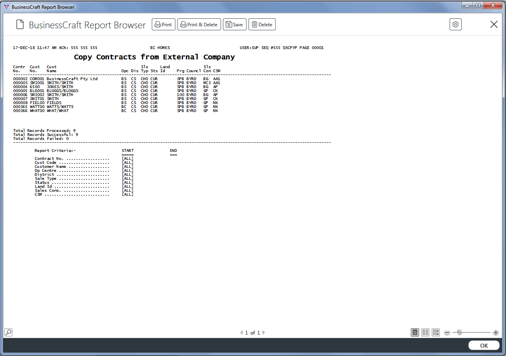This screenshot has height=356, width=506.
Task: Select the FIELDS customer name
Action: (x=54, y=103)
